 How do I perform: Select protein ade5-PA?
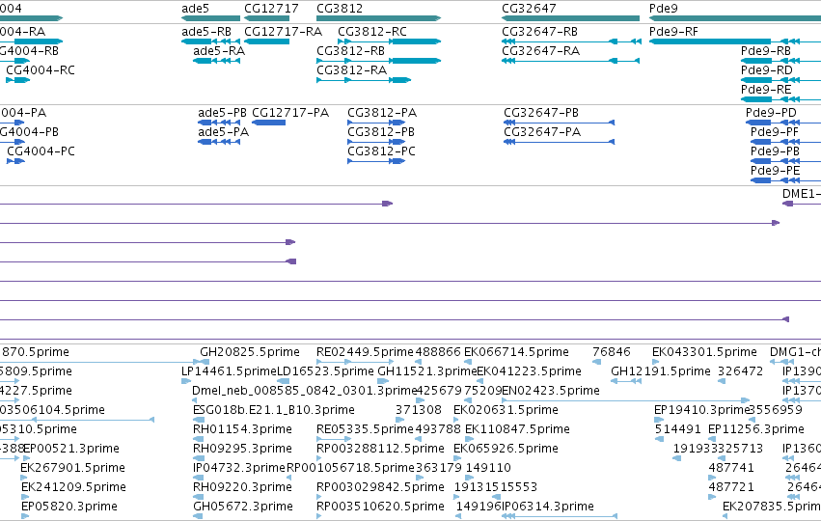tap(219, 142)
